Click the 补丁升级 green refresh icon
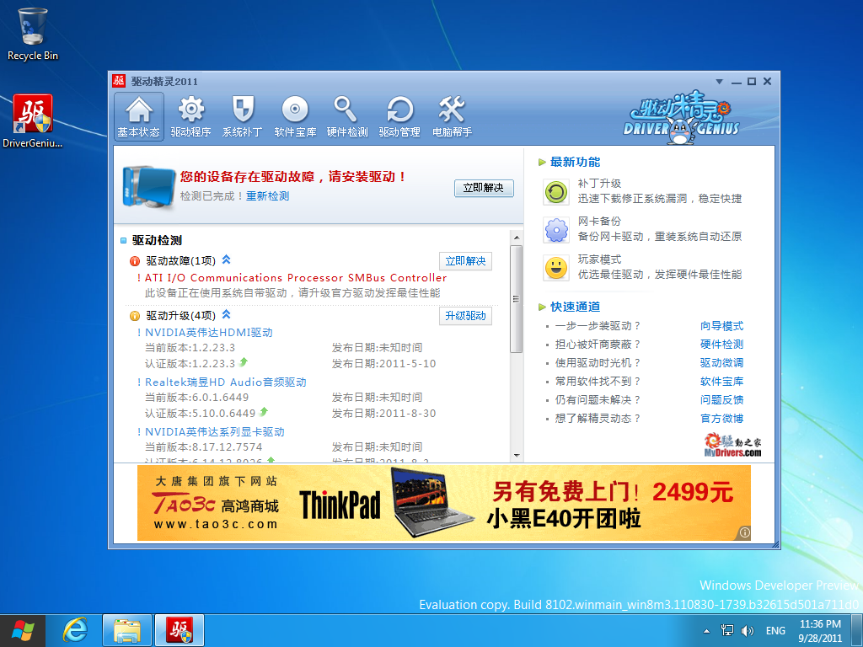 [x=556, y=192]
